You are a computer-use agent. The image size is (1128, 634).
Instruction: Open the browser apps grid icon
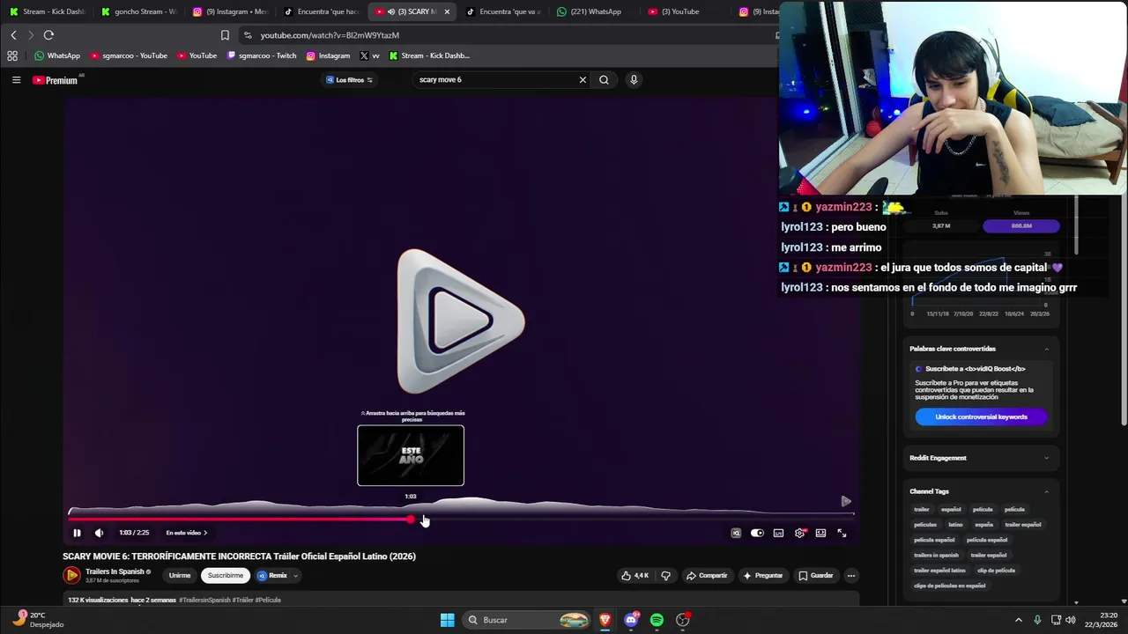12,55
